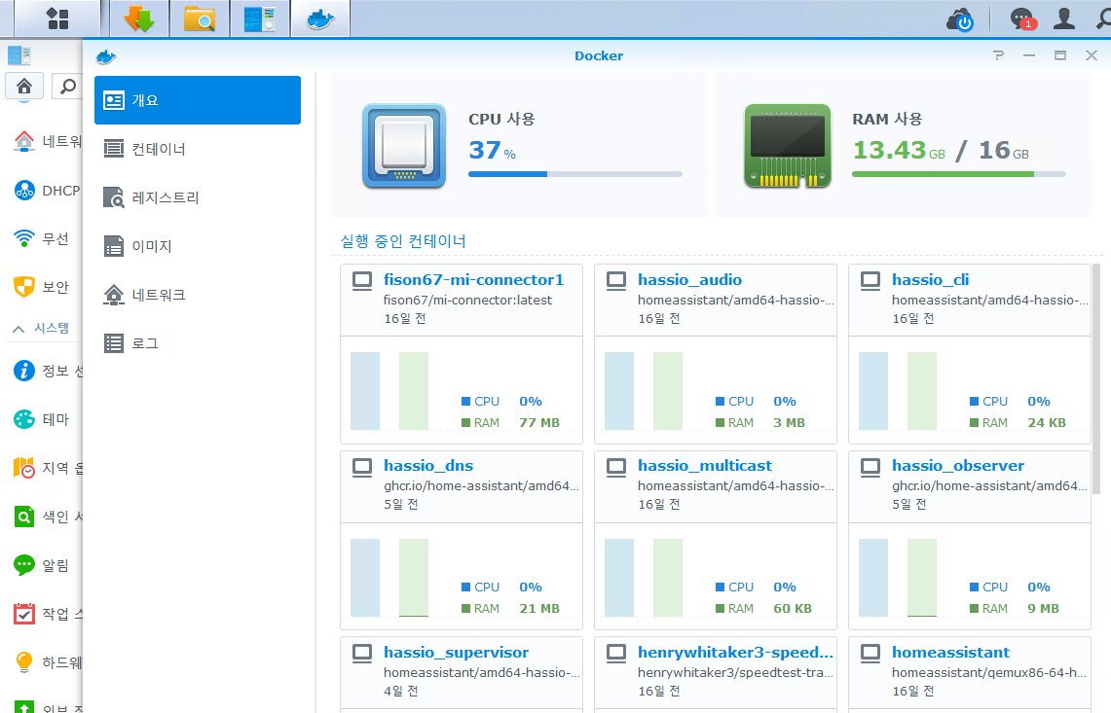Select 네트워크 tab in Docker sidebar
Image resolution: width=1111 pixels, height=713 pixels.
198,295
